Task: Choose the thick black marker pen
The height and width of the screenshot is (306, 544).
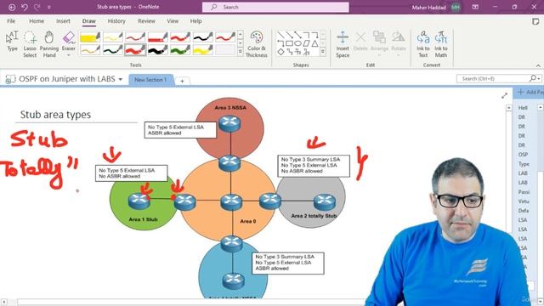Action: (157, 49)
